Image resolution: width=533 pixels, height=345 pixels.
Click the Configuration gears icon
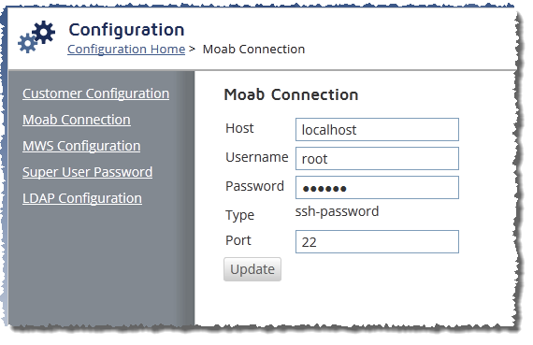36,36
